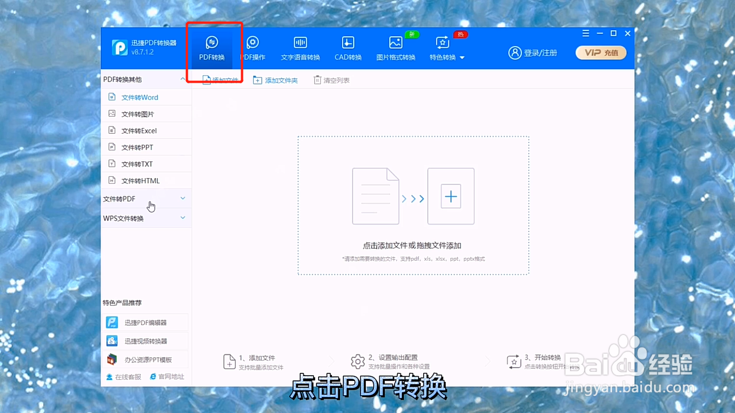Select 文件转PPT in sidebar

pyautogui.click(x=146, y=147)
